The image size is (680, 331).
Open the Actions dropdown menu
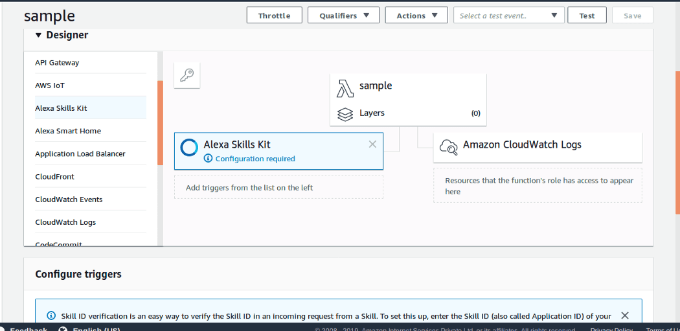click(x=416, y=16)
